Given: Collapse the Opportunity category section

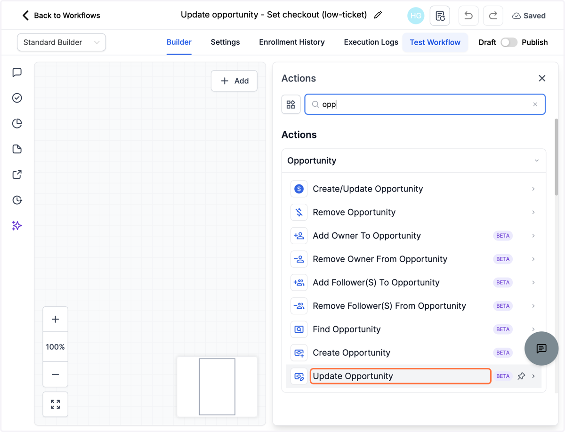Looking at the screenshot, I should 537,161.
